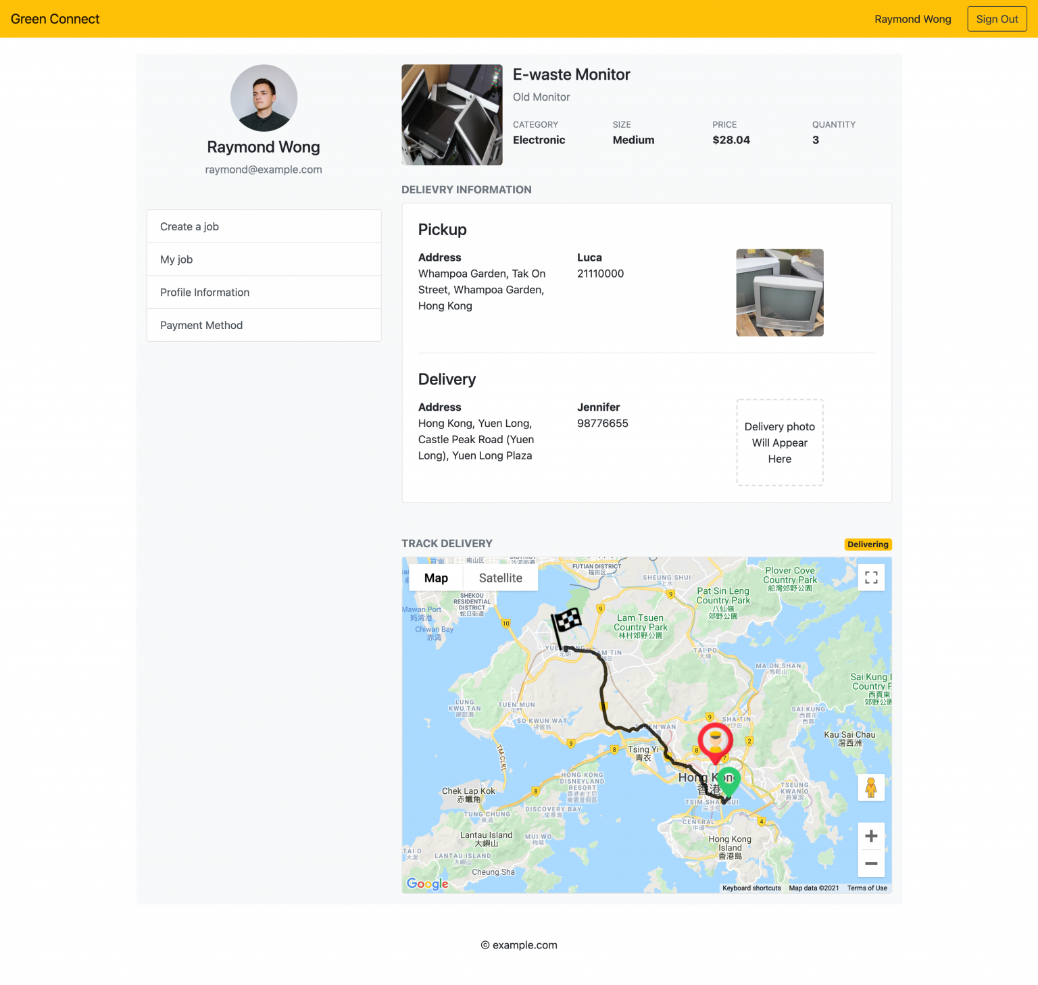Click the Delivering status badge
This screenshot has height=985, width=1038.
(868, 544)
